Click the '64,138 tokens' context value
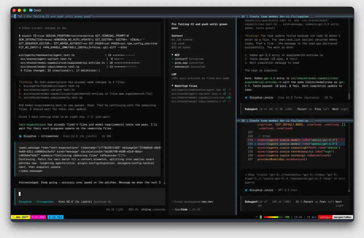The image size is (364, 238). (182, 40)
